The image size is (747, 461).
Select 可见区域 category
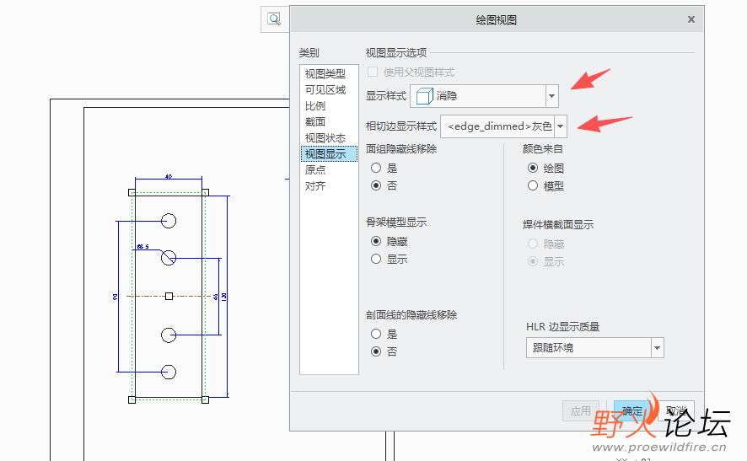click(325, 89)
